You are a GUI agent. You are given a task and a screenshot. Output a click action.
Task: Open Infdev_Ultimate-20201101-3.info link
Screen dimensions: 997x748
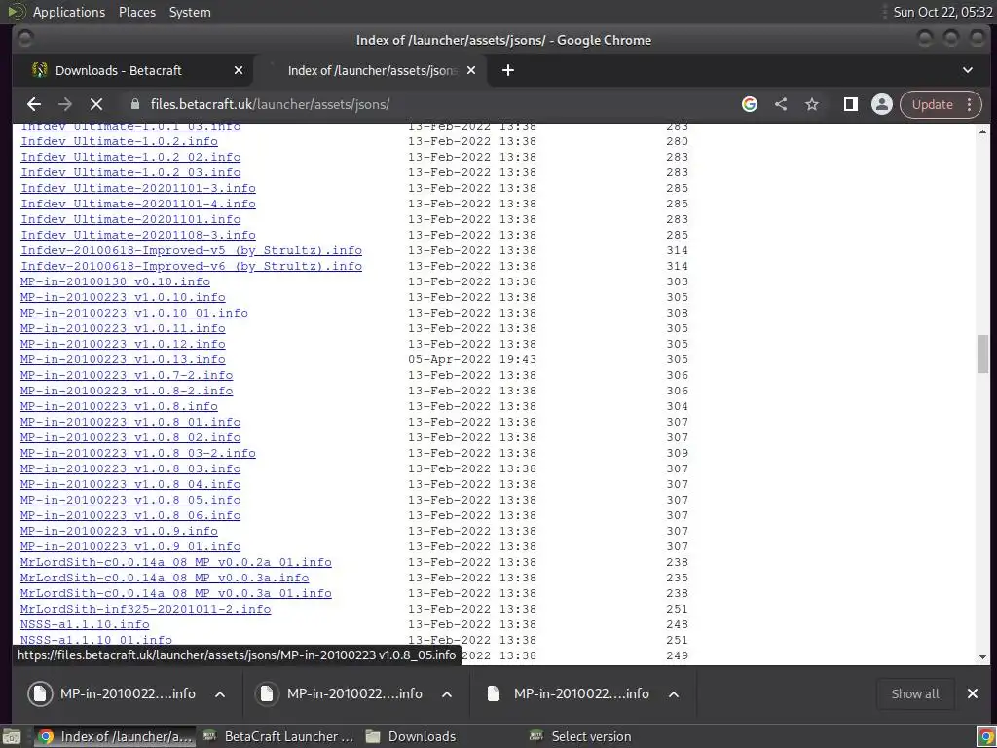click(x=138, y=188)
